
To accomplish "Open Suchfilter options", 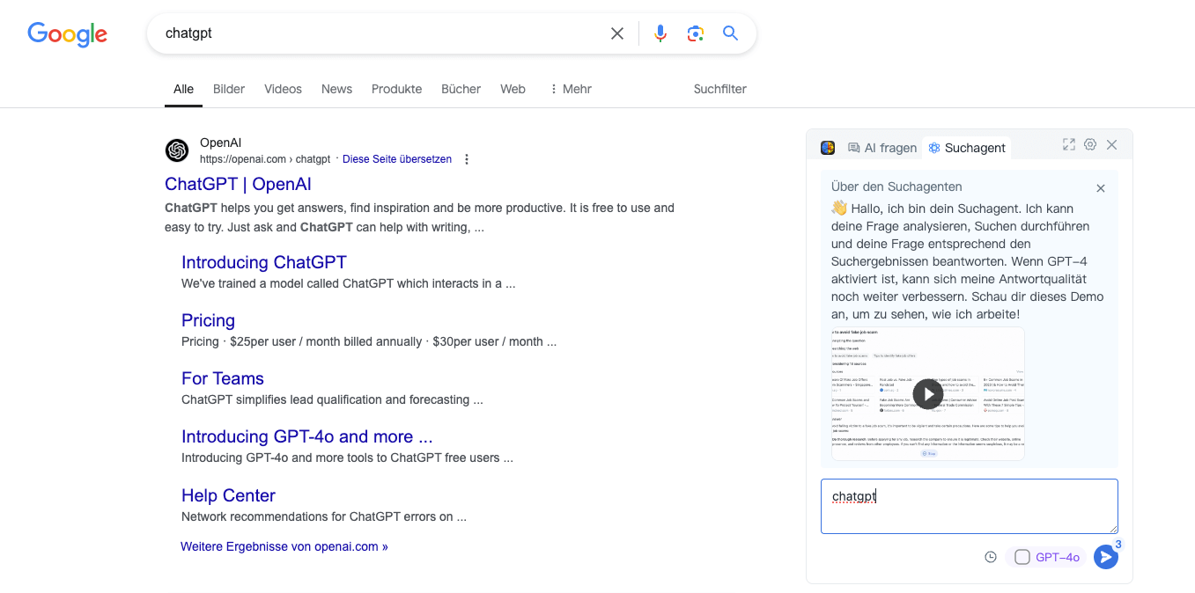I will (x=720, y=89).
